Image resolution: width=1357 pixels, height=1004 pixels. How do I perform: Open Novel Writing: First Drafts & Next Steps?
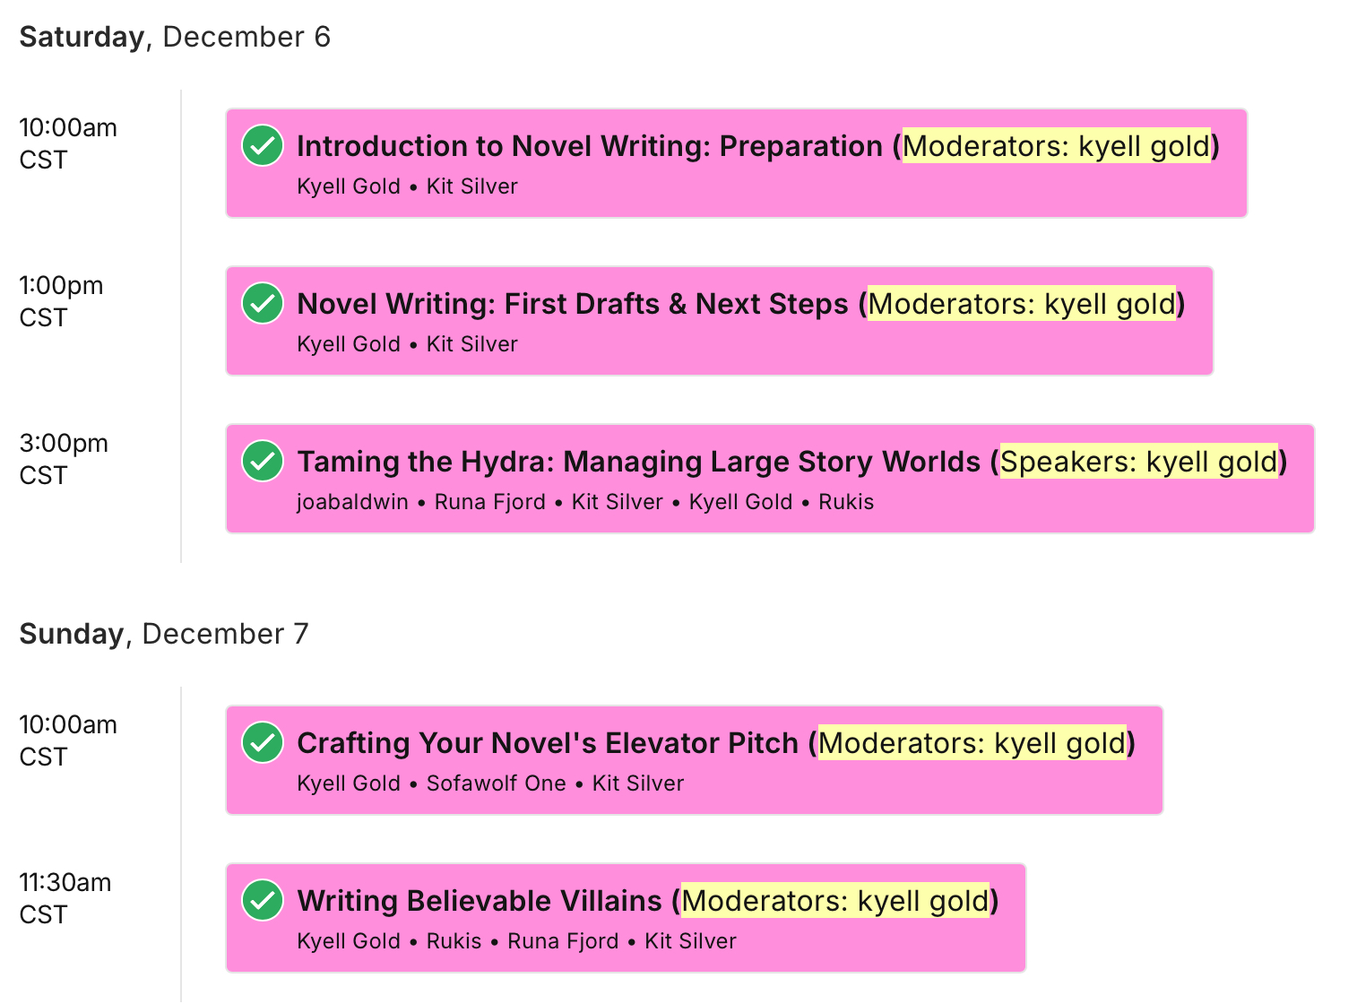(572, 304)
